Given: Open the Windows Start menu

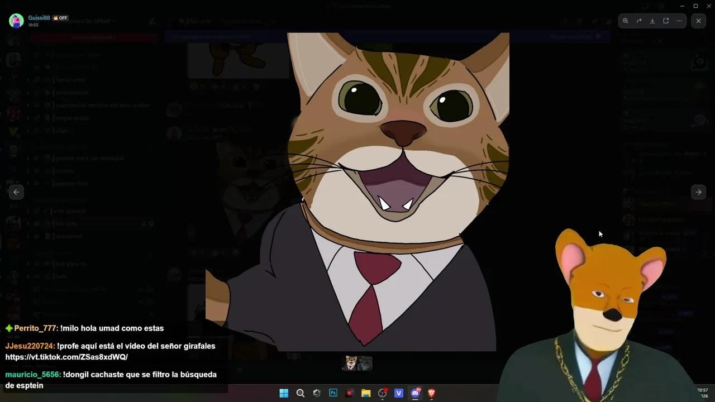Looking at the screenshot, I should (x=284, y=393).
